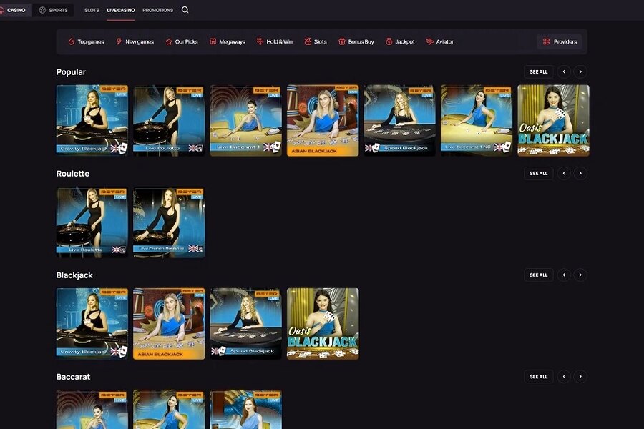Select the Jackpot category label
Image resolution: width=644 pixels, height=429 pixels.
coord(405,42)
